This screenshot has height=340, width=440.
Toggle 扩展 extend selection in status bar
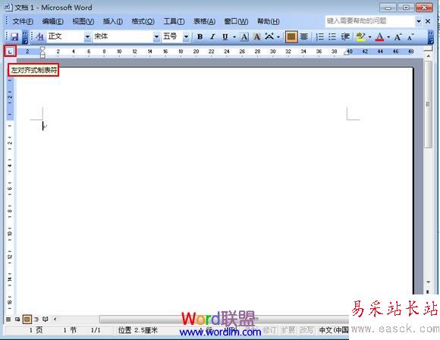pos(288,330)
